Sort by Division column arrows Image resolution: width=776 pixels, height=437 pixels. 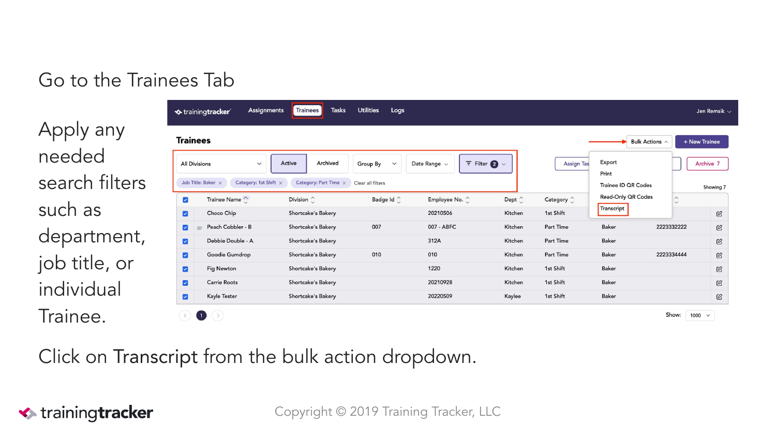point(312,200)
